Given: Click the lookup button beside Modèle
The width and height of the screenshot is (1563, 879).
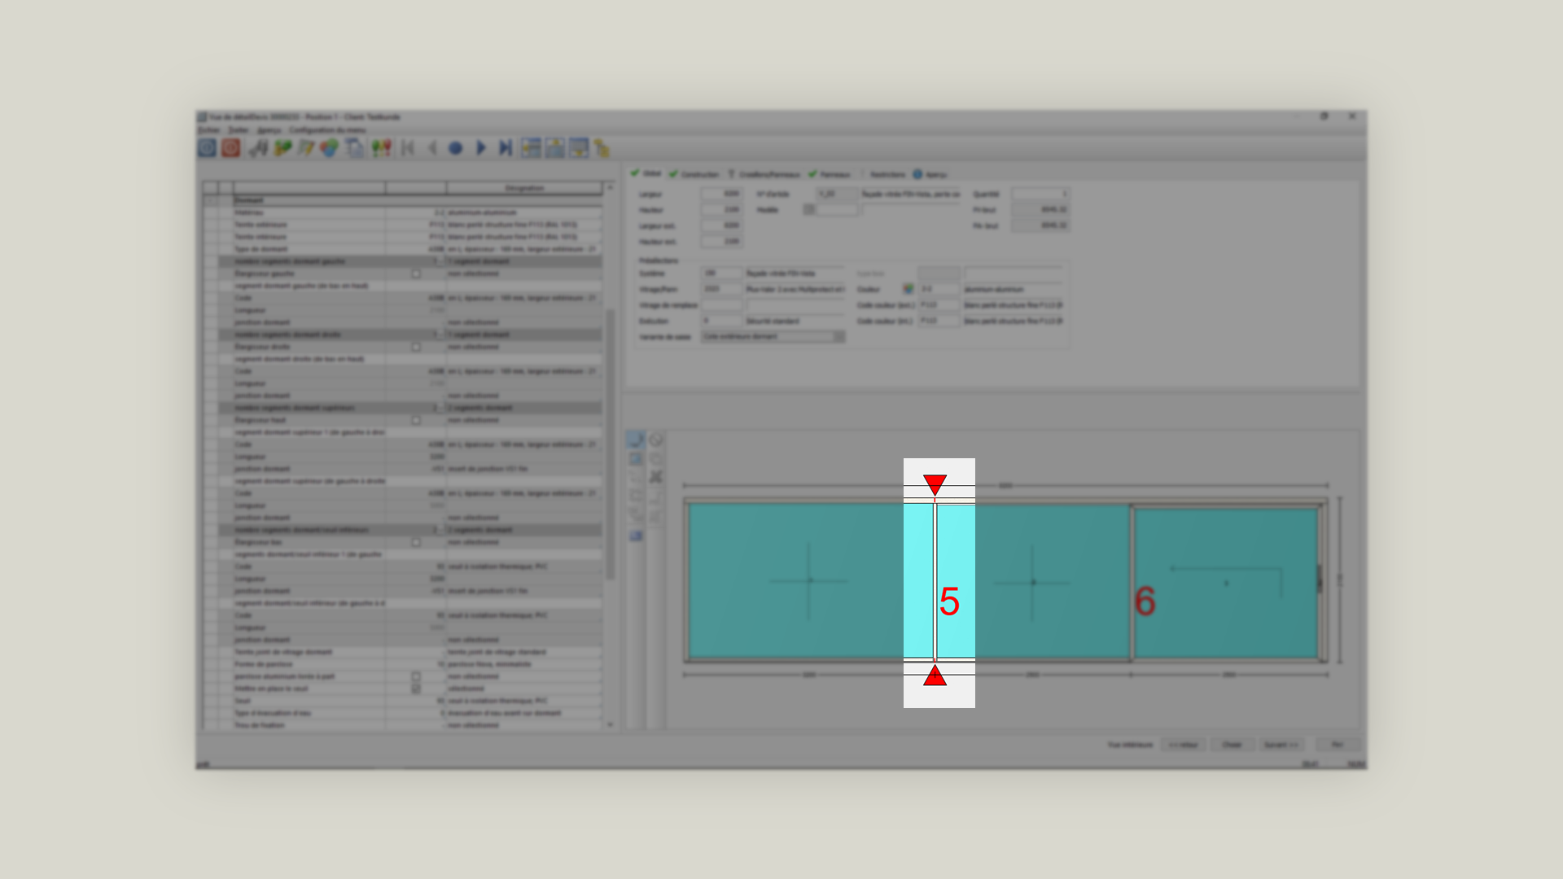Looking at the screenshot, I should click(x=809, y=210).
